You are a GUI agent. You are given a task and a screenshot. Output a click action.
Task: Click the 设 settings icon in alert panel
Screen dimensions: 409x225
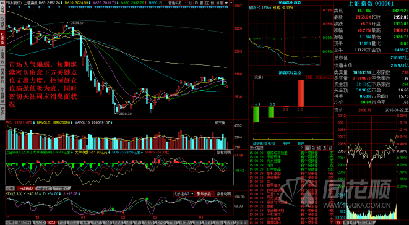[x=330, y=148]
